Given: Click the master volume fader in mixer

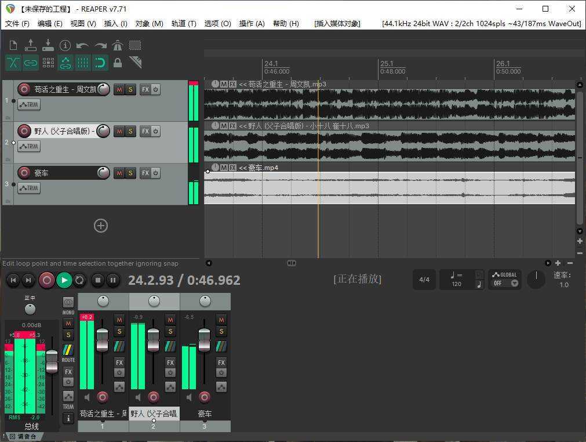Looking at the screenshot, I should click(x=52, y=361).
